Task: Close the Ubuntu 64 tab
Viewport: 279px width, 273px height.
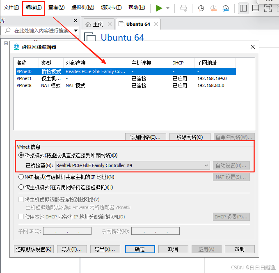Action: click(x=156, y=24)
